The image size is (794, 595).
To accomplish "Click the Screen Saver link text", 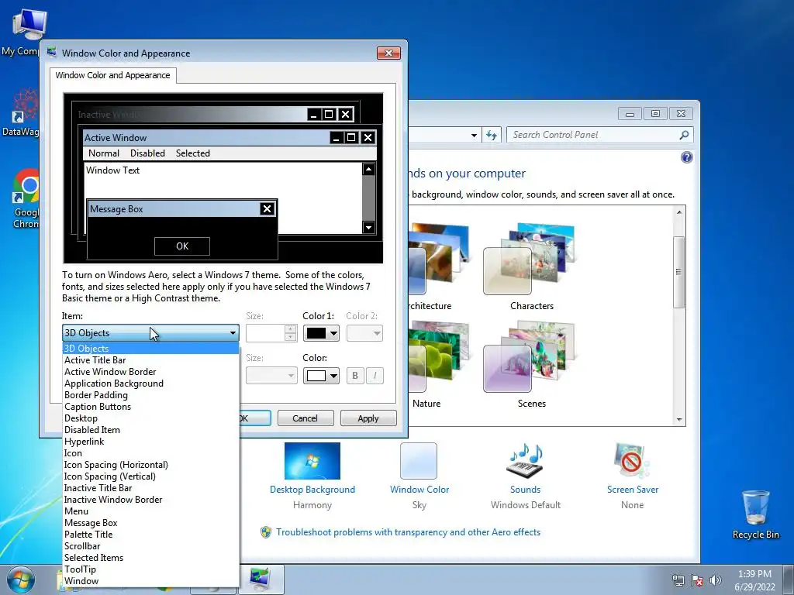I will tap(633, 490).
